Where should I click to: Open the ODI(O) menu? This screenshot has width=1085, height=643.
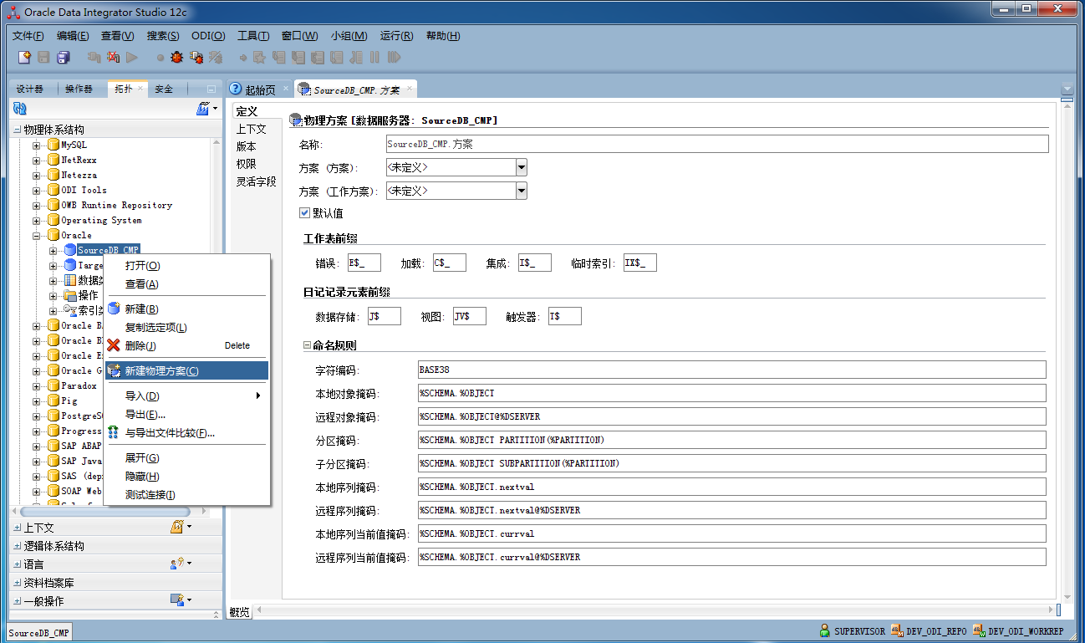tap(208, 36)
